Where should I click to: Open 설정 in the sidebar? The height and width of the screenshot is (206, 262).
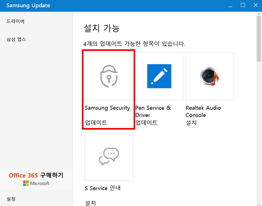tap(11, 199)
